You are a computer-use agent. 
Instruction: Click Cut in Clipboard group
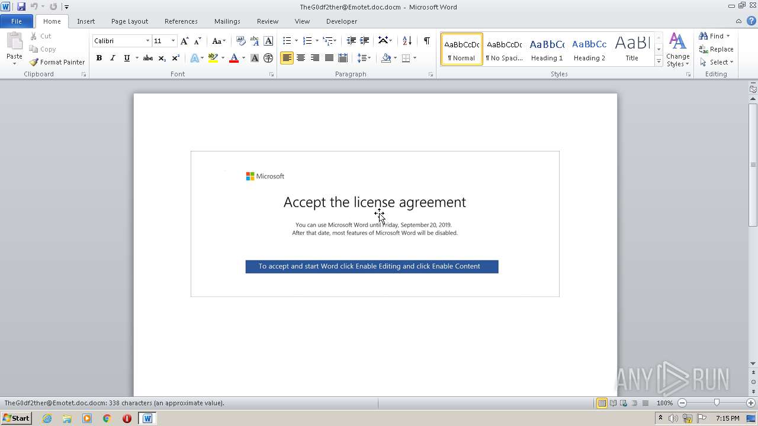pos(41,36)
